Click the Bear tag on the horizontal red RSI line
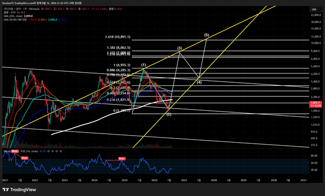Screen dimensions: 325x196 pyautogui.click(x=122, y=158)
